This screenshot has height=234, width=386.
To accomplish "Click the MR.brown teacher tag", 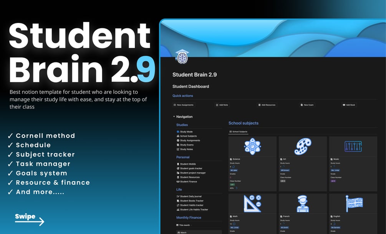I will point(285,170).
